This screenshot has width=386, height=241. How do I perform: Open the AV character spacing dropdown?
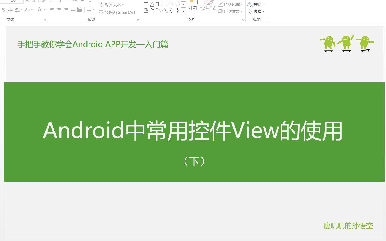click(18, 10)
